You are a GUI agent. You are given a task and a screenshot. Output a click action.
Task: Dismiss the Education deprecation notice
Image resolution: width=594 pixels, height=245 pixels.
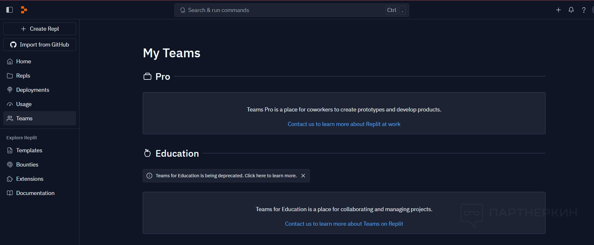coord(303,176)
